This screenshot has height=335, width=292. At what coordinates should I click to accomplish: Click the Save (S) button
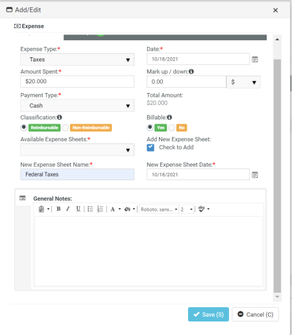point(208,314)
